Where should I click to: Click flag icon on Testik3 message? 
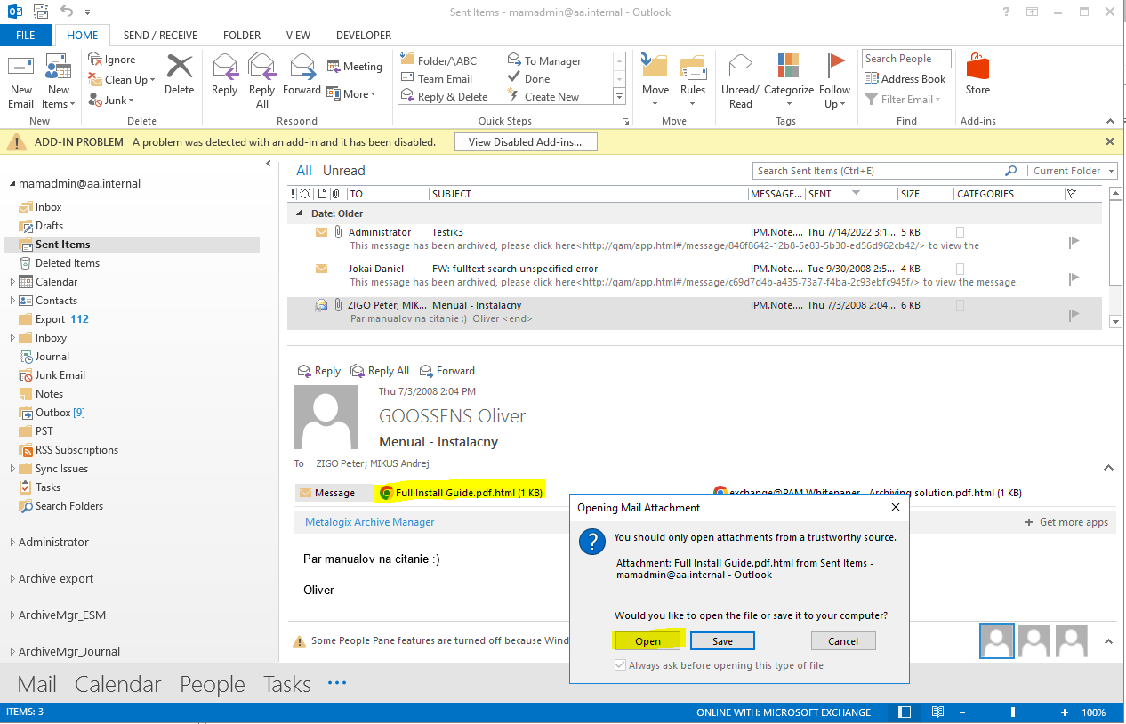coord(1074,241)
